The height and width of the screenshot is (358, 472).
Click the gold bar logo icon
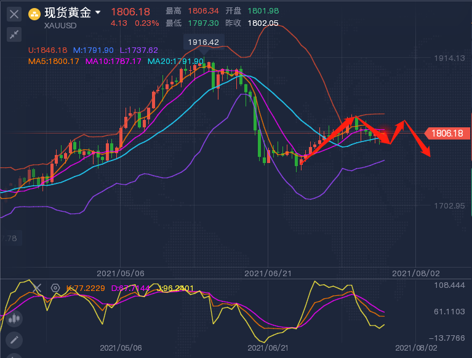(36, 13)
